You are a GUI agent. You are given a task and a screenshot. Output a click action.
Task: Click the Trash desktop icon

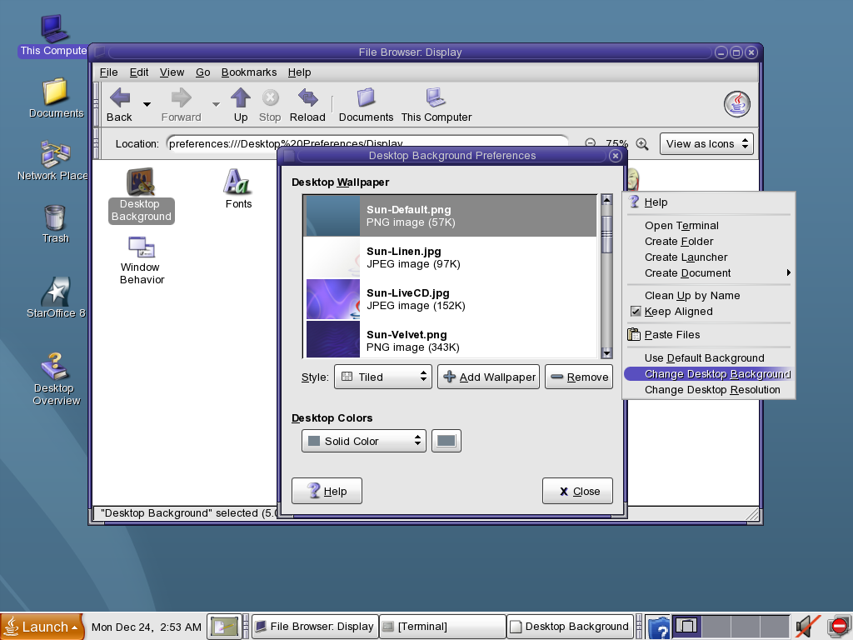click(55, 223)
